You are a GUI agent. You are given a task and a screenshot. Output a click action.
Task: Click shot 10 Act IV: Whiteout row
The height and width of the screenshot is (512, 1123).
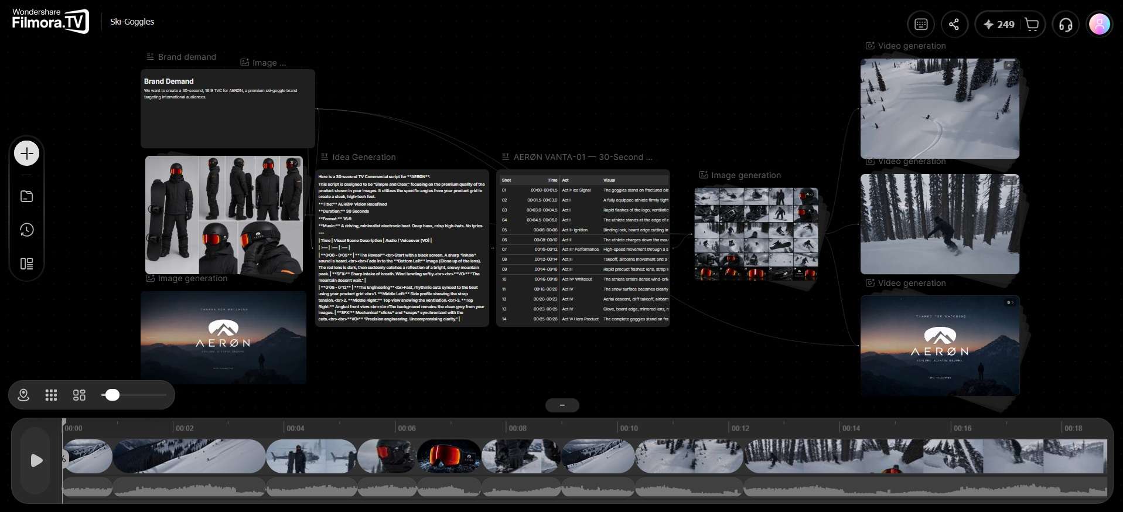tap(583, 279)
